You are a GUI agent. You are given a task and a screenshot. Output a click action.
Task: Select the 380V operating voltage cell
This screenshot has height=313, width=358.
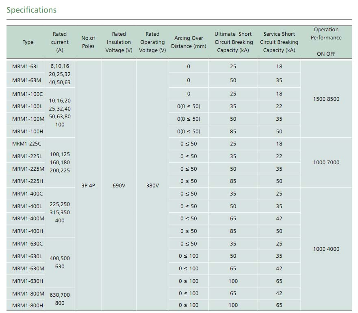coord(152,185)
